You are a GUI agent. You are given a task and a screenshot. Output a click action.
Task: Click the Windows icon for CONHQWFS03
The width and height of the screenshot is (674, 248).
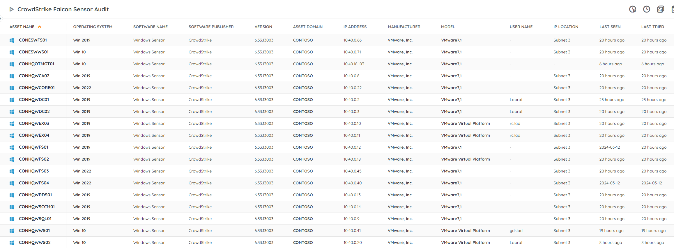12,171
